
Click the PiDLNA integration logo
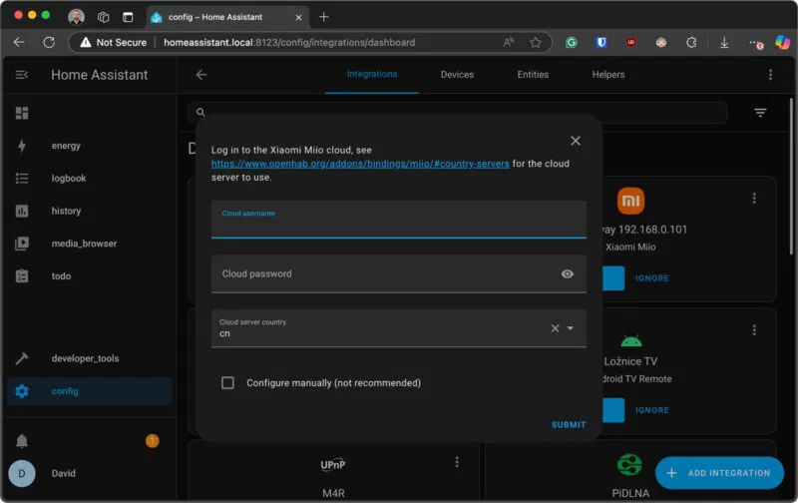point(629,464)
